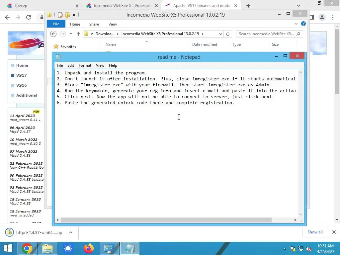Viewport: 340px width, 255px height.
Task: Click Explorer window folder icon in title bar
Action: coord(50,15)
